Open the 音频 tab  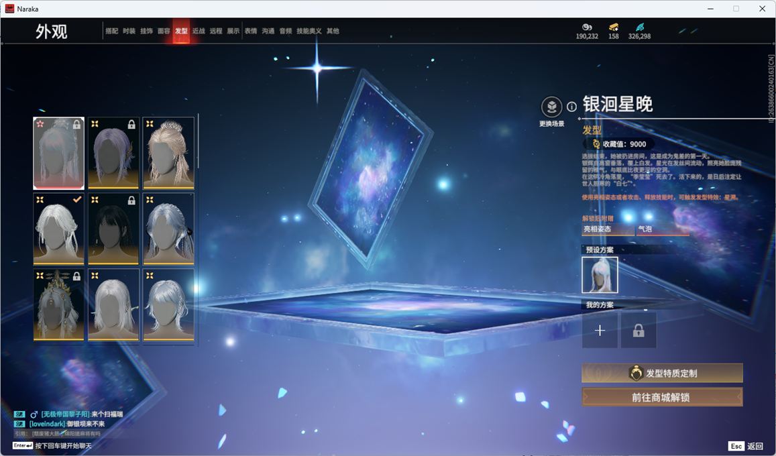coord(286,31)
